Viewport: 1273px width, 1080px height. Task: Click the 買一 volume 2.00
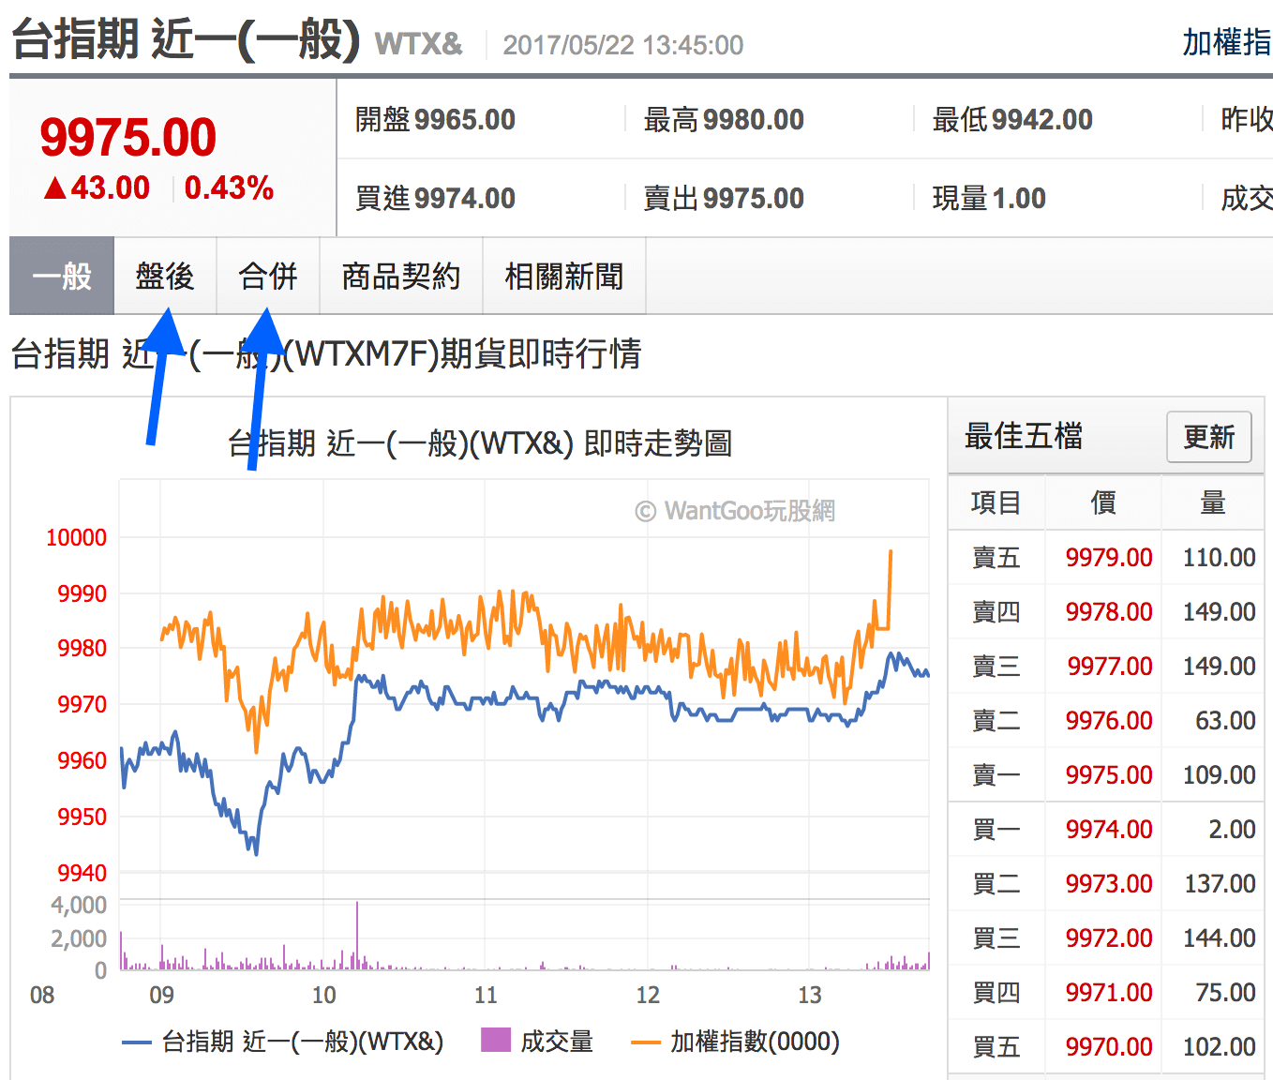point(1232,829)
